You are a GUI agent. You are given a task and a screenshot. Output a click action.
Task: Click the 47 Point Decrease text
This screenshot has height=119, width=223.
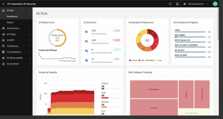[x=68, y=61]
